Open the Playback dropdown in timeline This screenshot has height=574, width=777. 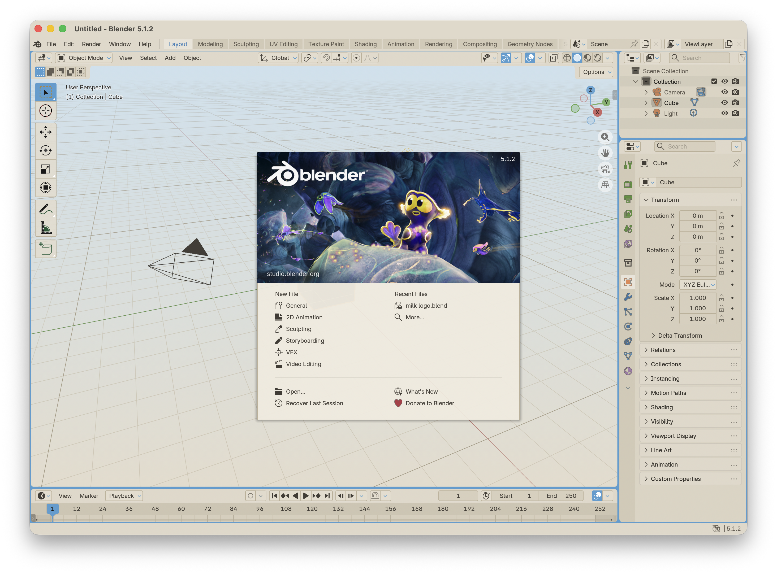124,496
